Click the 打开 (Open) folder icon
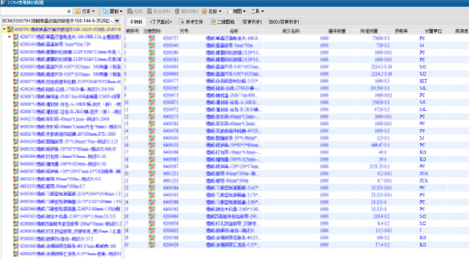The width and height of the screenshot is (469, 259). click(79, 11)
